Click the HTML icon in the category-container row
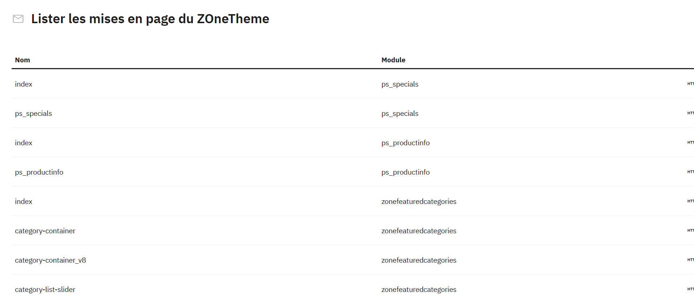 click(x=690, y=231)
